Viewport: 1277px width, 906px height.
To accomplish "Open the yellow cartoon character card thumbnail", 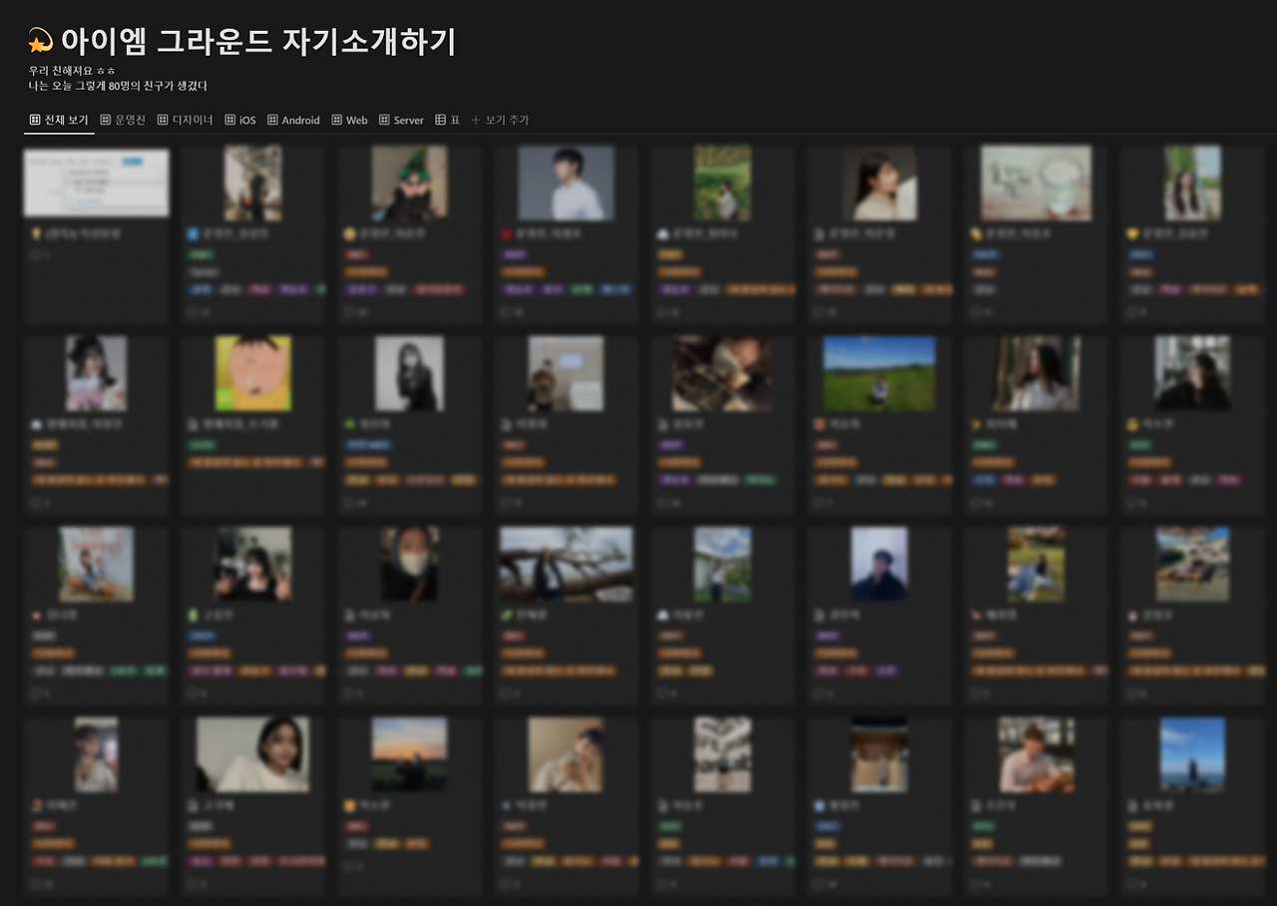I will (x=253, y=373).
